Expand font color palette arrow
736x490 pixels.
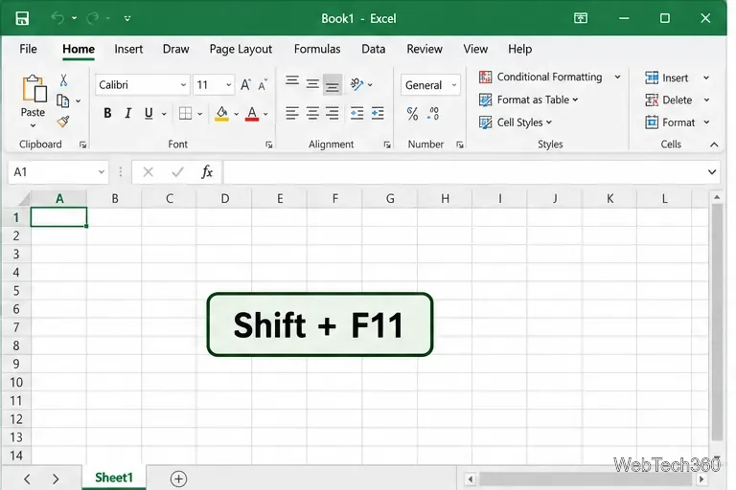pyautogui.click(x=265, y=114)
